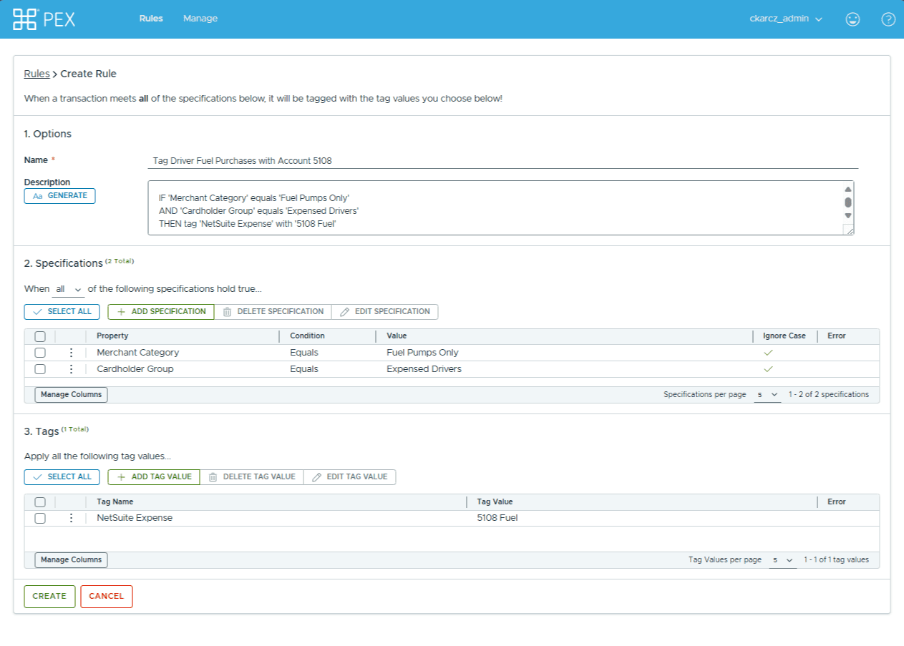Click the Edit Tag Value pencil button
The image size is (904, 646).
coord(350,477)
